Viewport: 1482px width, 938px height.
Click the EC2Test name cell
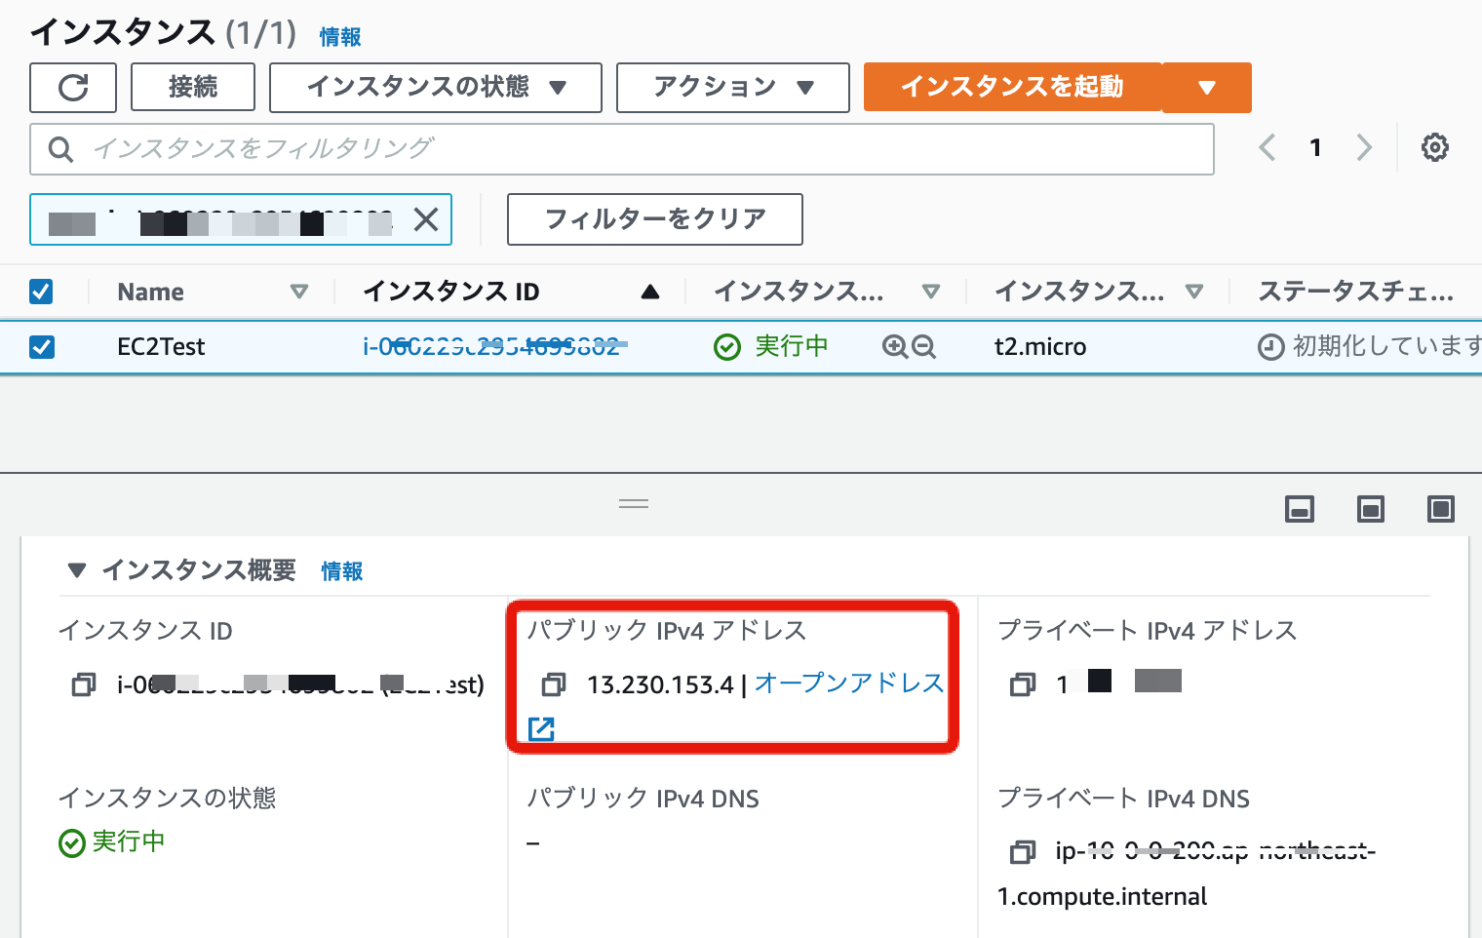point(161,347)
